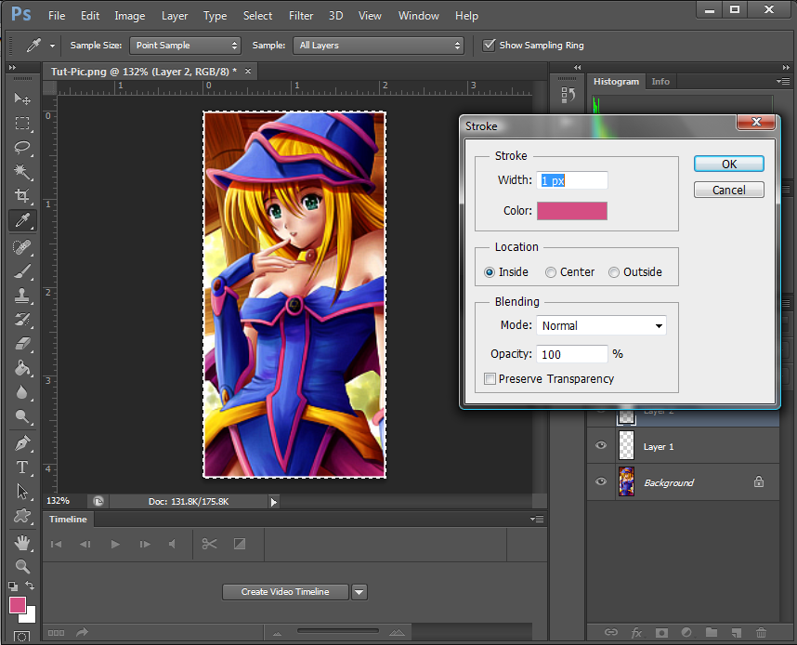Select the Rectangular Marquee tool
Image resolution: width=797 pixels, height=645 pixels.
(x=22, y=123)
